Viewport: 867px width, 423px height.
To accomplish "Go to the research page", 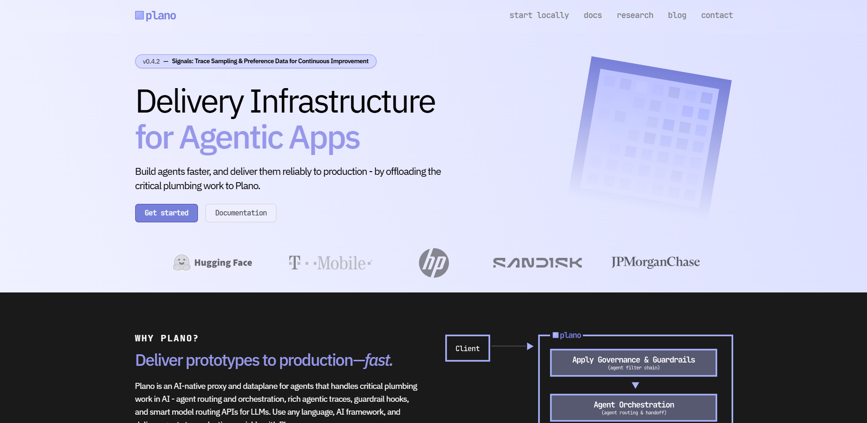I will coord(635,15).
